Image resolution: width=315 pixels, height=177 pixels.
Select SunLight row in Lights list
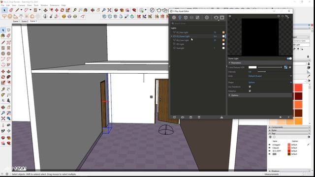pyautogui.click(x=198, y=48)
